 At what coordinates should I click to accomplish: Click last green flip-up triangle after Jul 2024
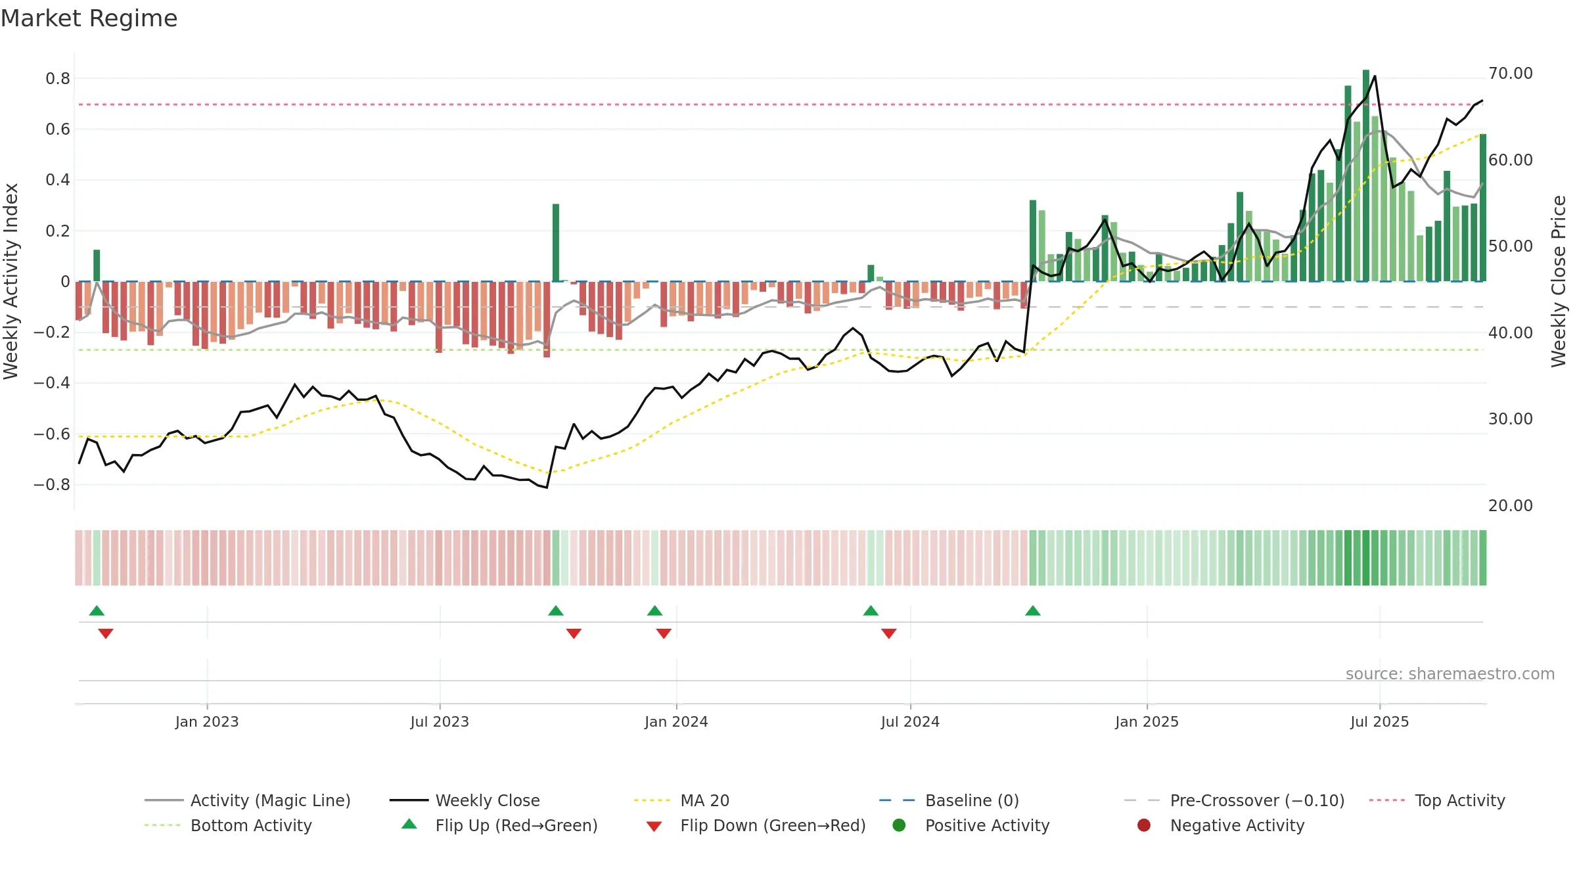click(1033, 611)
